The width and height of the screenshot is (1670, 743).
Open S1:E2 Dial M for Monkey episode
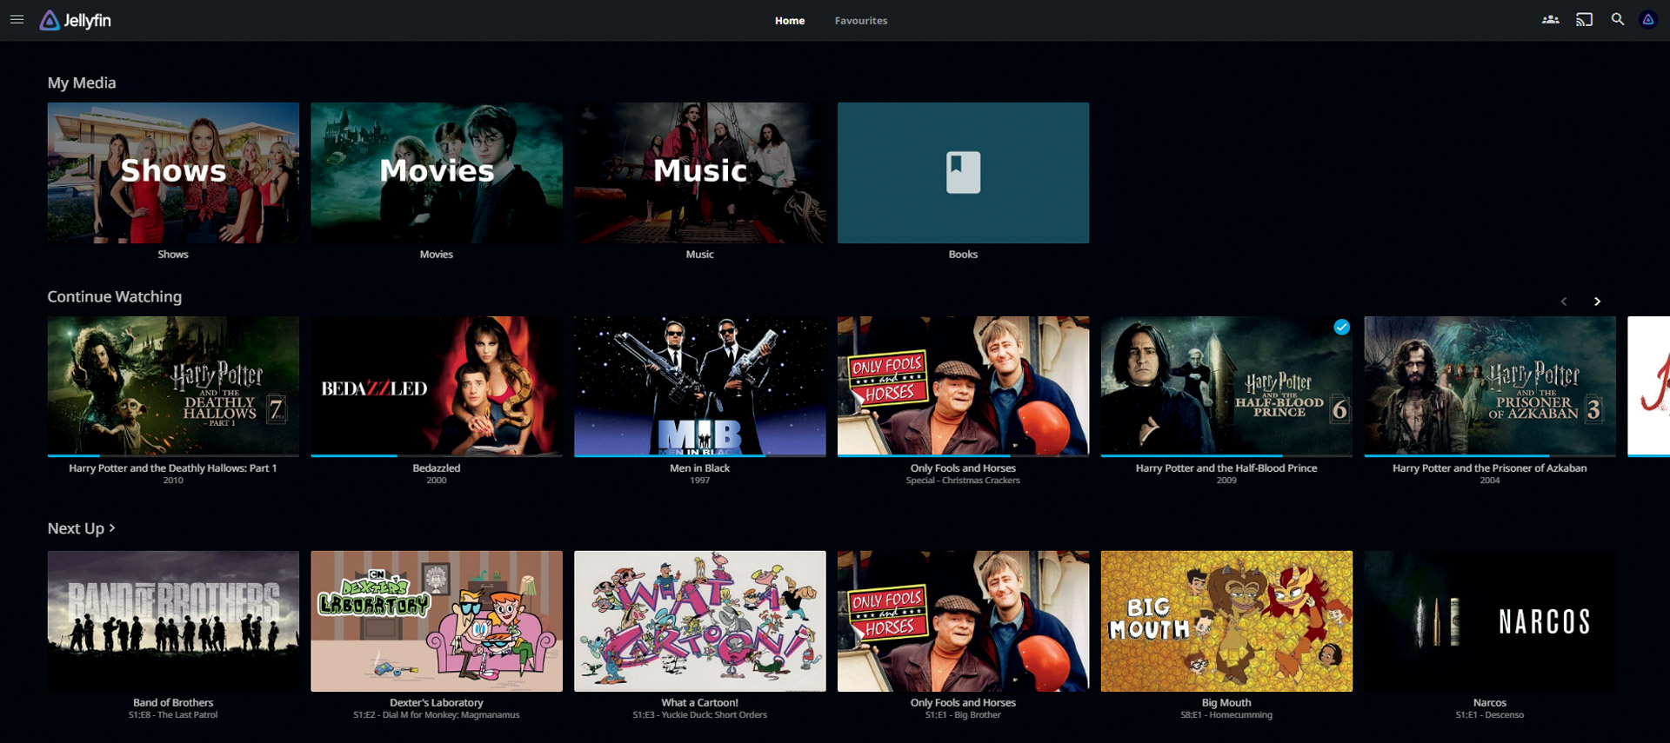coord(437,715)
